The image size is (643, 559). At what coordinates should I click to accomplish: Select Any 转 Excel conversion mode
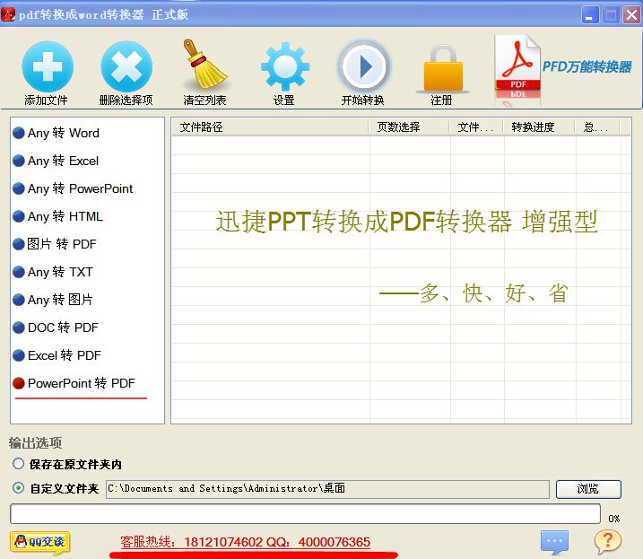(x=56, y=161)
